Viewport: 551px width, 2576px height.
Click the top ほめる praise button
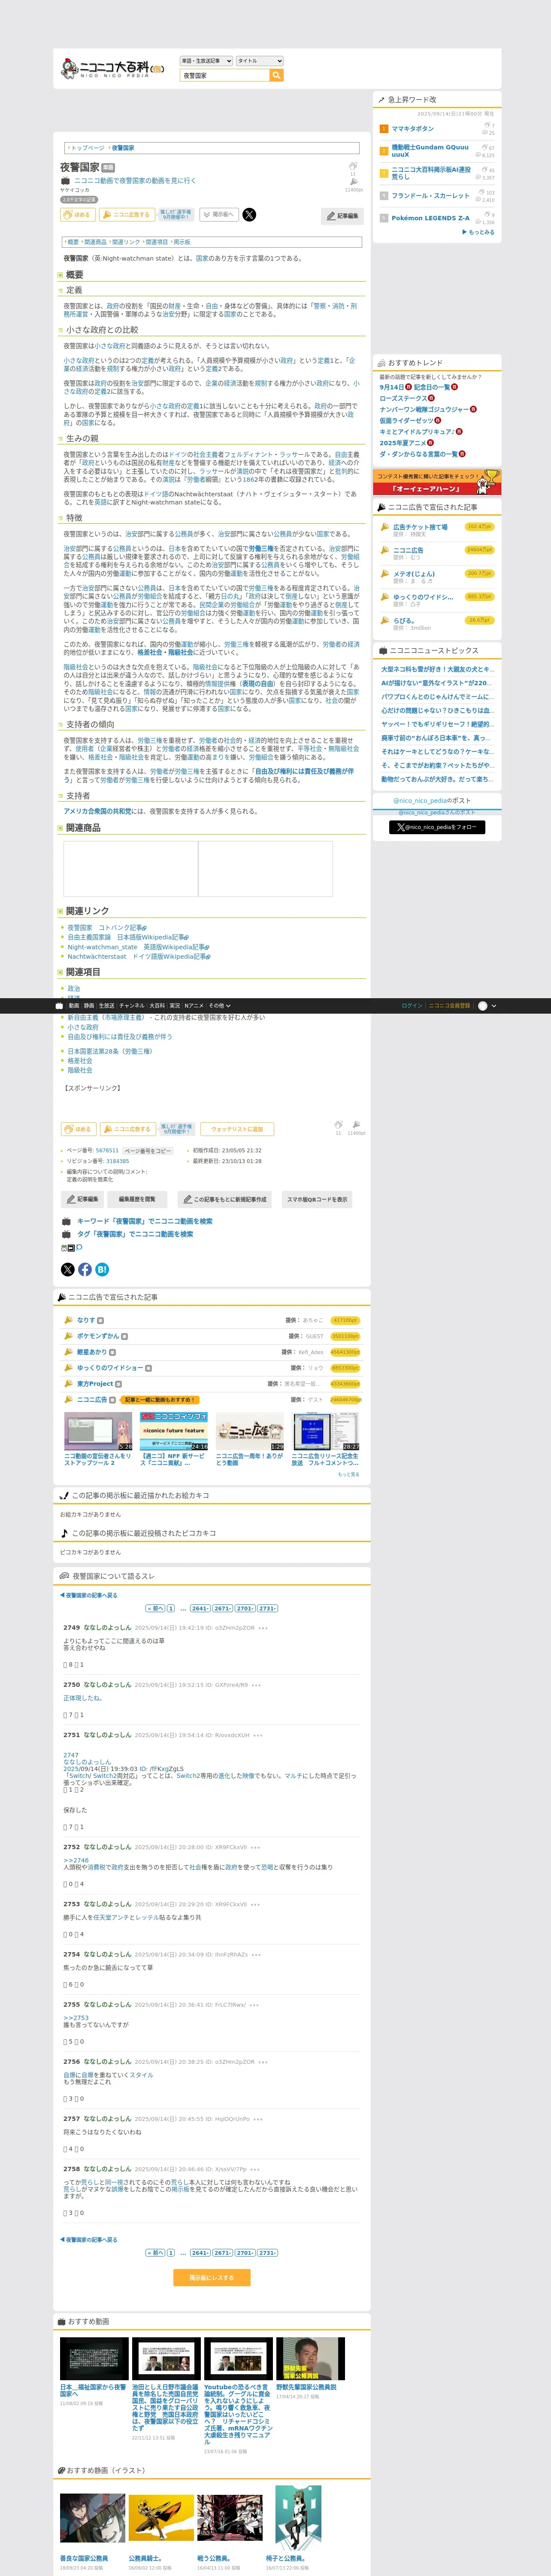click(78, 214)
